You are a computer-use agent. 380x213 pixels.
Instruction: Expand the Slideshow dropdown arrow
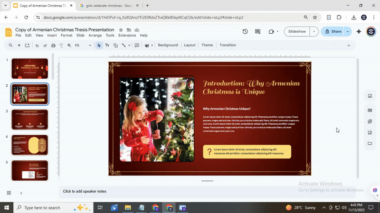point(313,32)
